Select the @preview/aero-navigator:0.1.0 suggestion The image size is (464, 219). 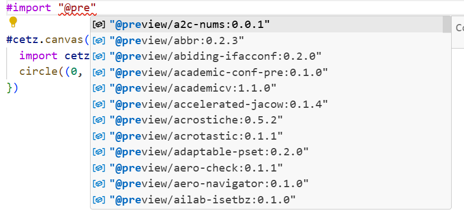click(267, 184)
